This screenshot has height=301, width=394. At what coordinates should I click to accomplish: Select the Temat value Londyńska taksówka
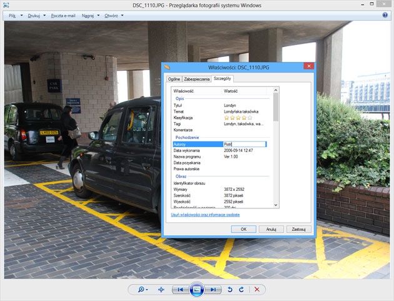(x=241, y=111)
